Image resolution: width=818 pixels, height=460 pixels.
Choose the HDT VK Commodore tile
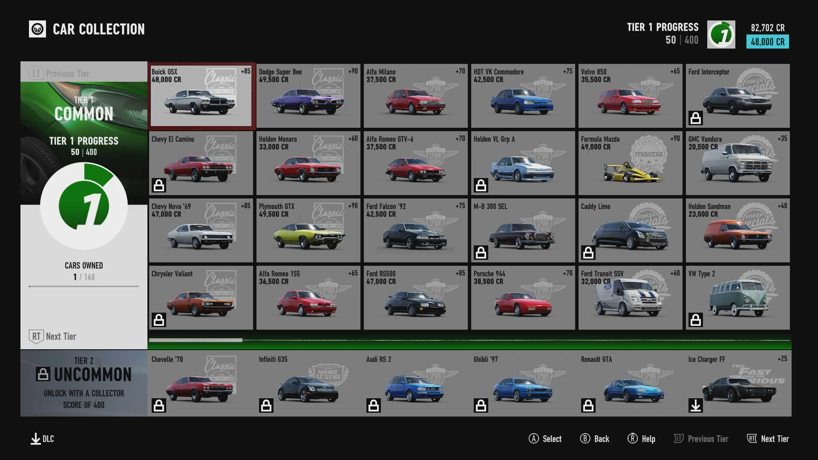tap(523, 96)
